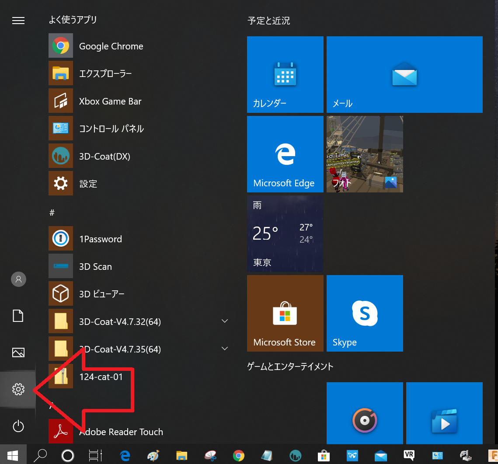Click the よく使うアプリ header
The width and height of the screenshot is (498, 464).
[x=73, y=20]
